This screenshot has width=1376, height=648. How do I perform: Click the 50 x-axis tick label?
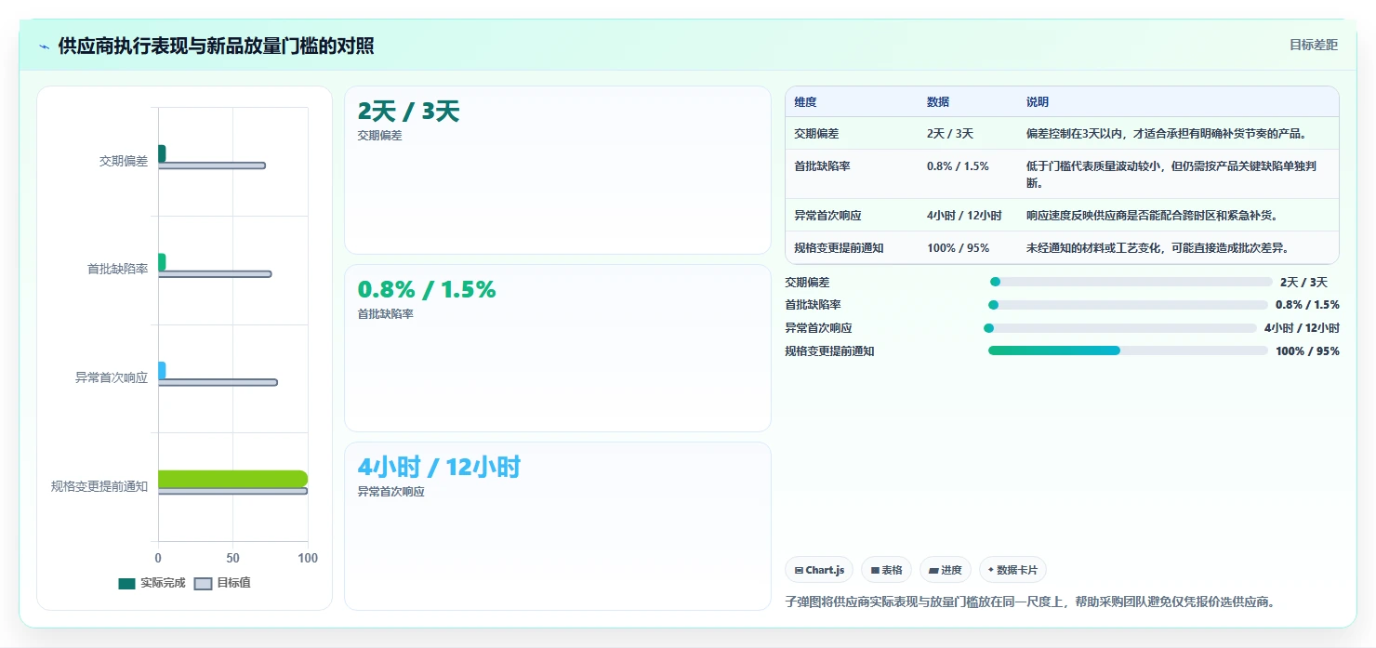(232, 558)
